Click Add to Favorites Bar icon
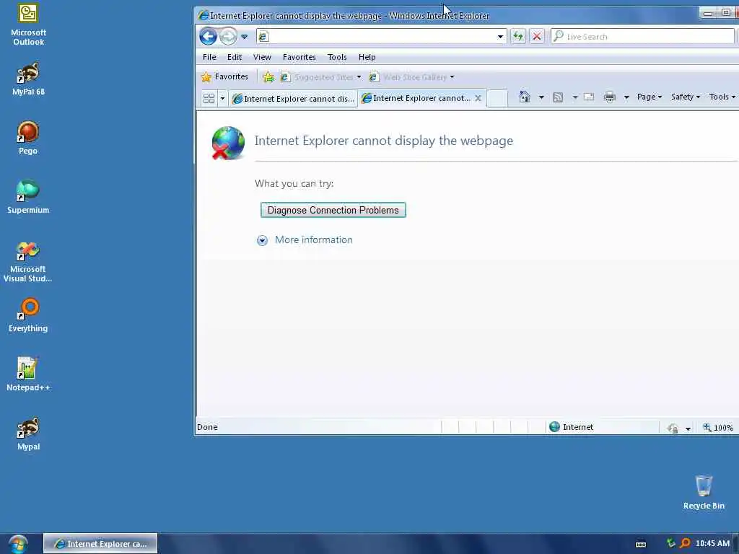Image resolution: width=739 pixels, height=554 pixels. click(x=268, y=76)
